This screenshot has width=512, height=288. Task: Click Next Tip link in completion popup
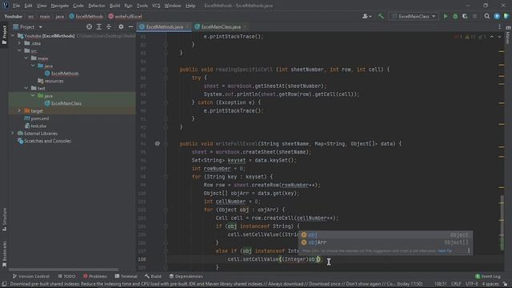[445, 251]
